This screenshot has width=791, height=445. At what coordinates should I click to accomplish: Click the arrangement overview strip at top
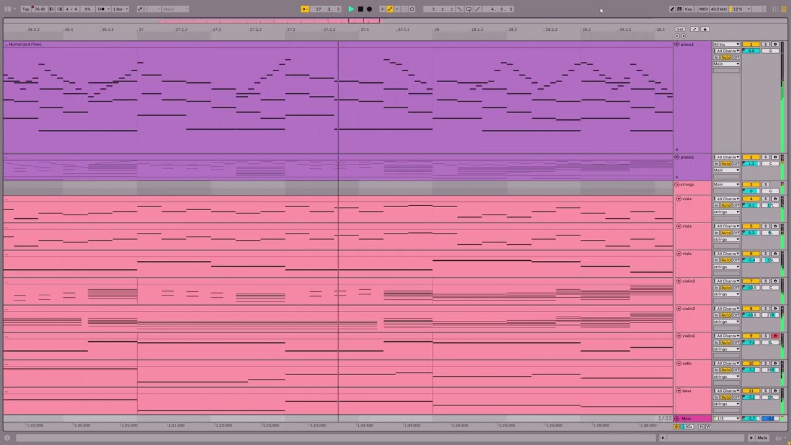tap(395, 21)
